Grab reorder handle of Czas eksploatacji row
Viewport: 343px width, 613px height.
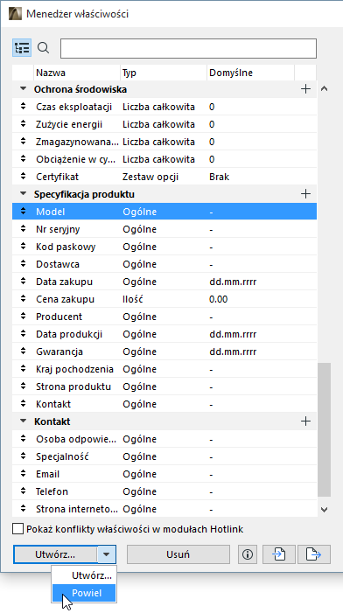tap(23, 107)
